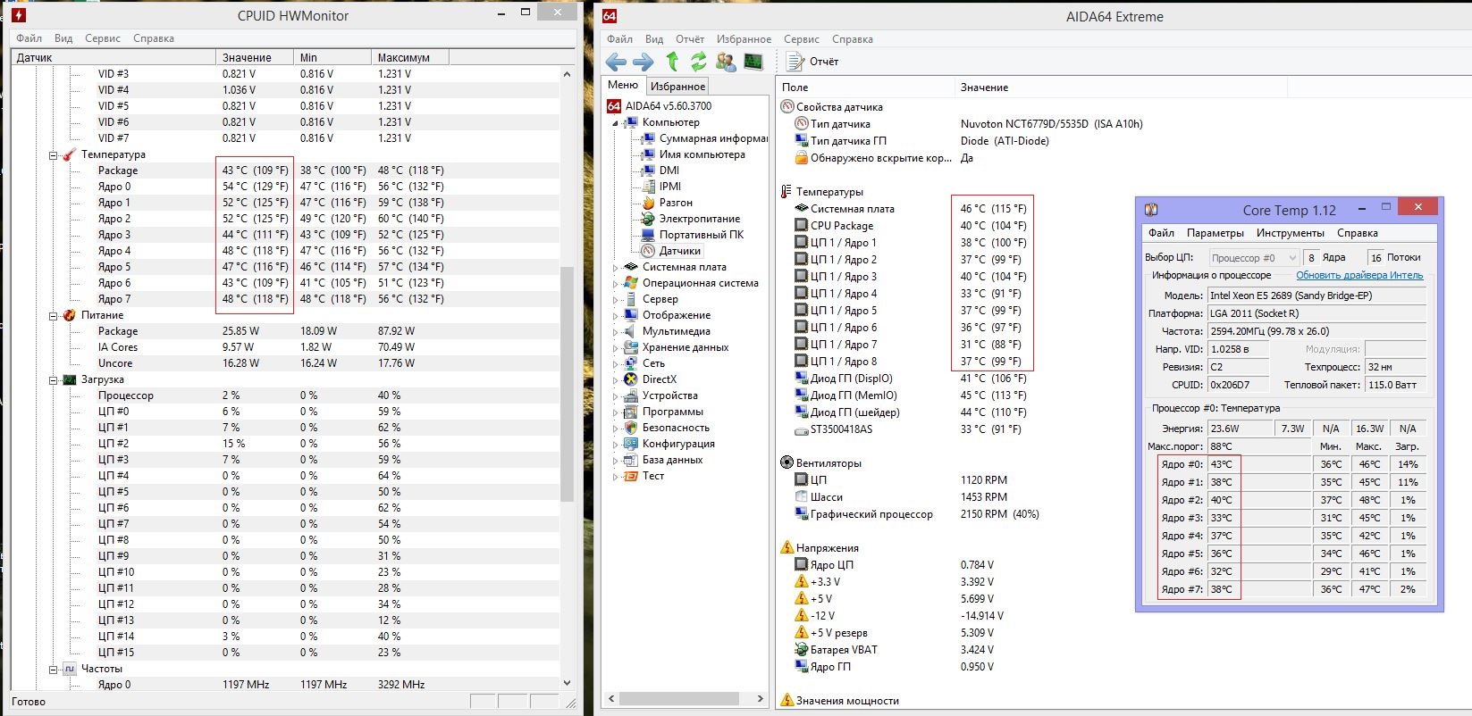Open Справка menu in AIDA64
This screenshot has width=1472, height=716.
[x=853, y=39]
